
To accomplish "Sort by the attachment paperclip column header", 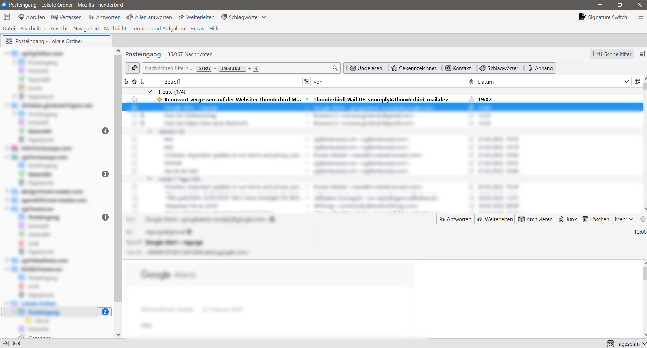I will (x=143, y=82).
